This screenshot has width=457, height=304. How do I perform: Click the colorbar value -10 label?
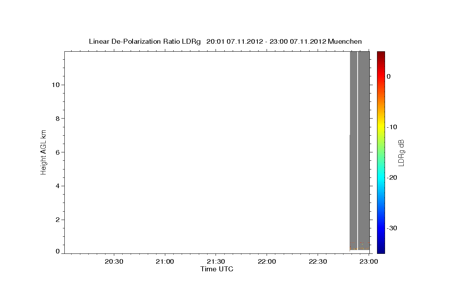(393, 127)
